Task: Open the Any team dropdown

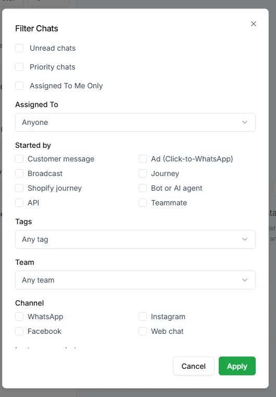Action: tap(135, 280)
